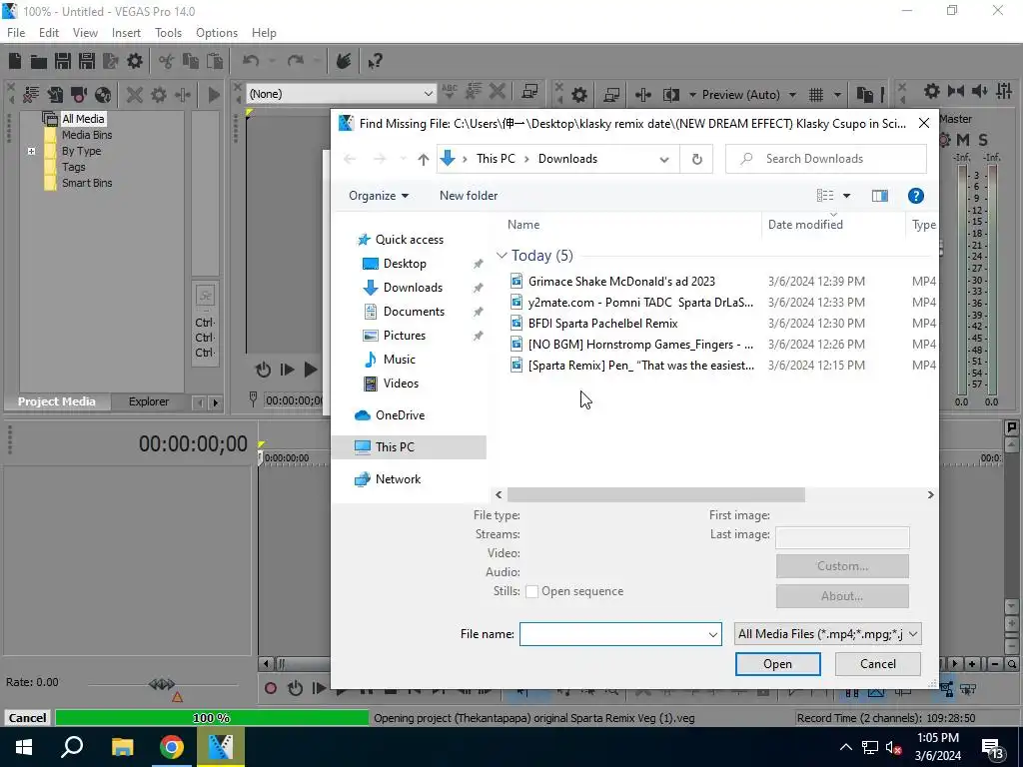This screenshot has width=1023, height=767.
Task: Click the Extract Audio from CD icon
Action: pos(103,95)
